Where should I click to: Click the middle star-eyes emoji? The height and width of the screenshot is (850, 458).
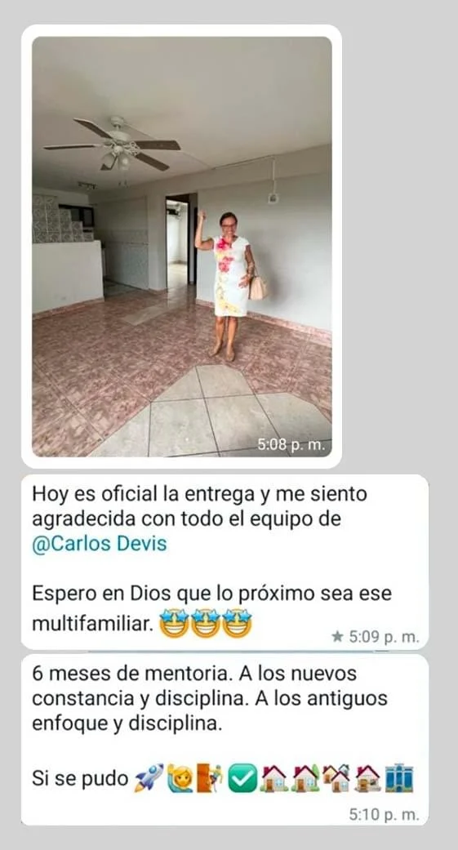pos(206,623)
